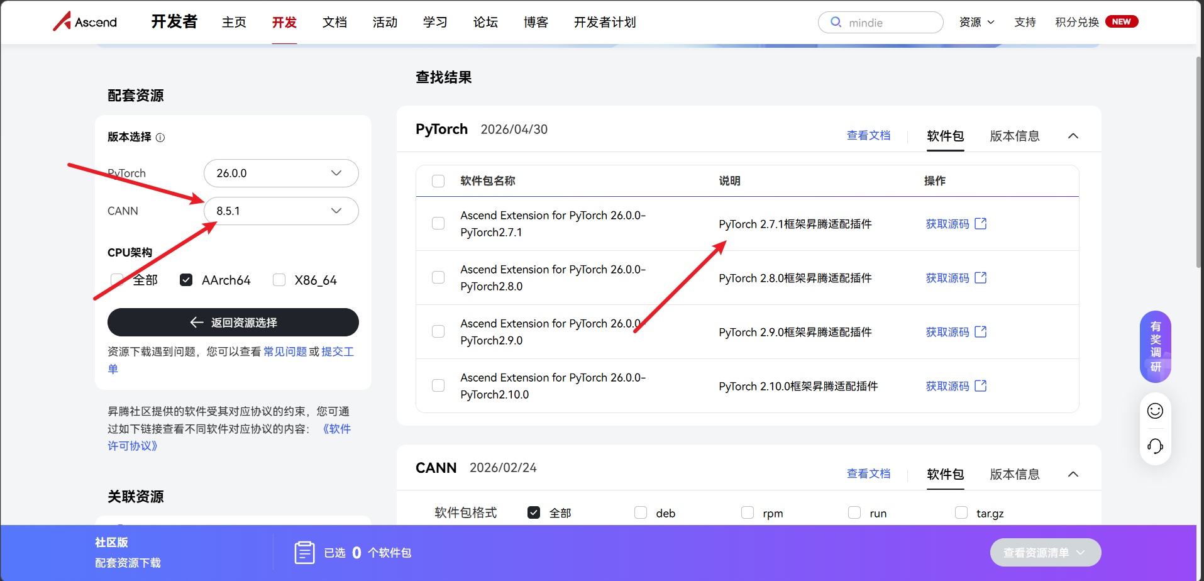Viewport: 1204px width, 581px height.
Task: Check the X86_64 CPU architecture checkbox
Action: pyautogui.click(x=279, y=280)
